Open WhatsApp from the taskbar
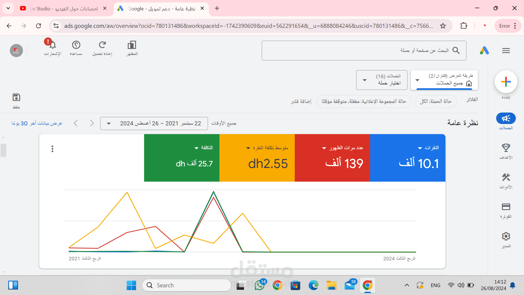Viewport: 524px width, 295px height. [260, 285]
